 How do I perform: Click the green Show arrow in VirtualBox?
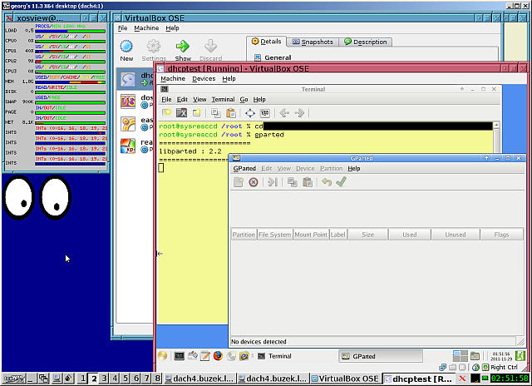(183, 47)
